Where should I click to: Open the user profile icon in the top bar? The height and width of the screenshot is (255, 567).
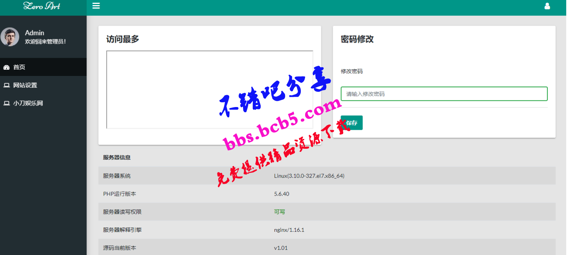coord(547,6)
